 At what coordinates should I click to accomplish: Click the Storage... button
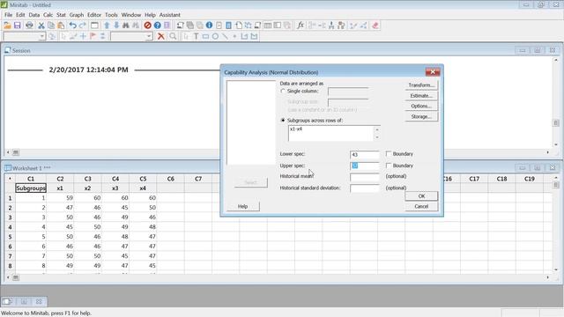point(421,116)
